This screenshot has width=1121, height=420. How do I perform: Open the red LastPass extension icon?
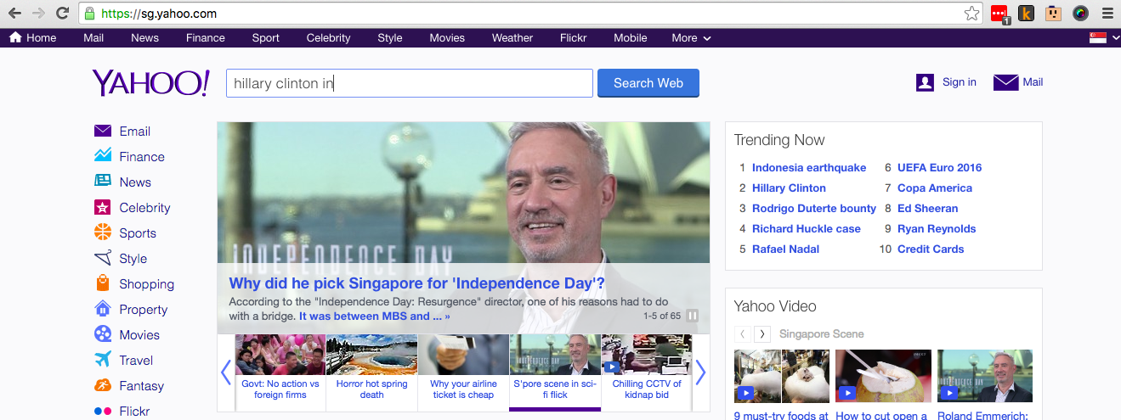999,14
